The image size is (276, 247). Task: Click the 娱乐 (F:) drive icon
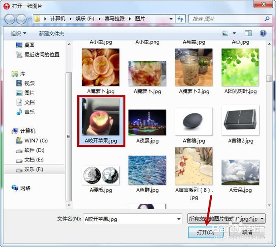click(x=19, y=170)
